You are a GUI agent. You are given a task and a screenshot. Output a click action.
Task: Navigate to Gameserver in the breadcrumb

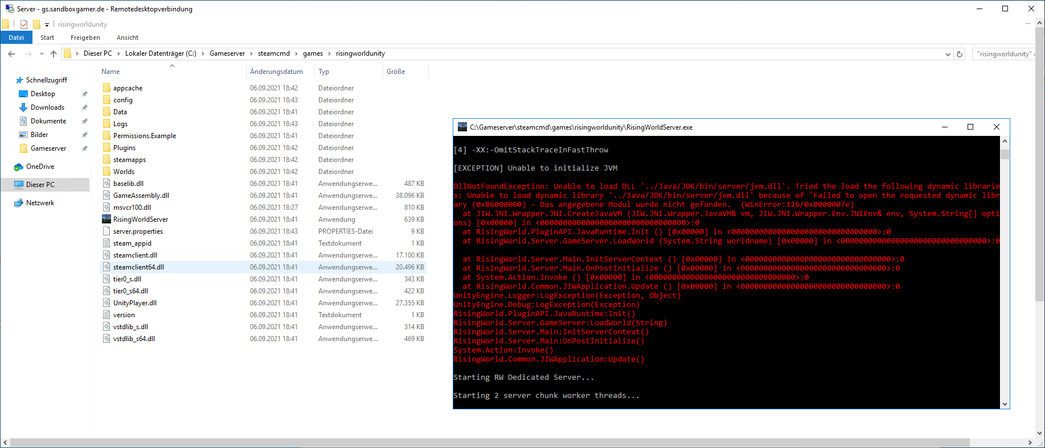pos(227,53)
